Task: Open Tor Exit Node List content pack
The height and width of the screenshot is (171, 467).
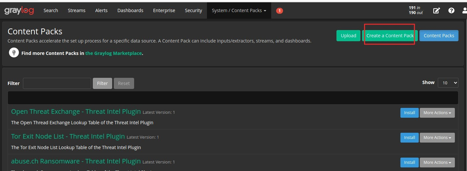Action: click(x=68, y=136)
